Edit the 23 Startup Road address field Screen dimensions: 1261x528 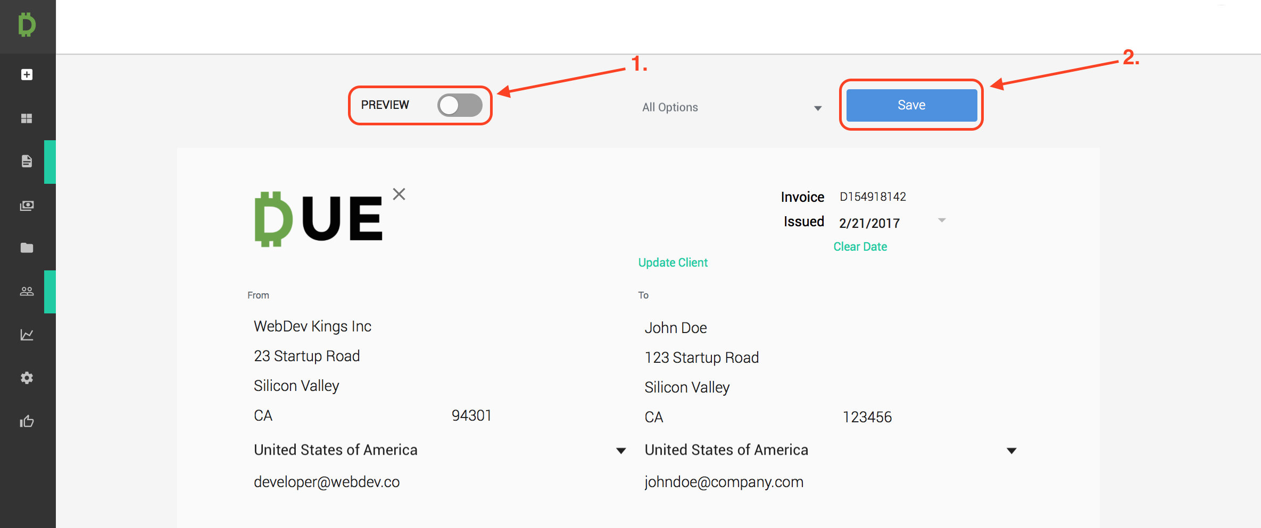(306, 356)
